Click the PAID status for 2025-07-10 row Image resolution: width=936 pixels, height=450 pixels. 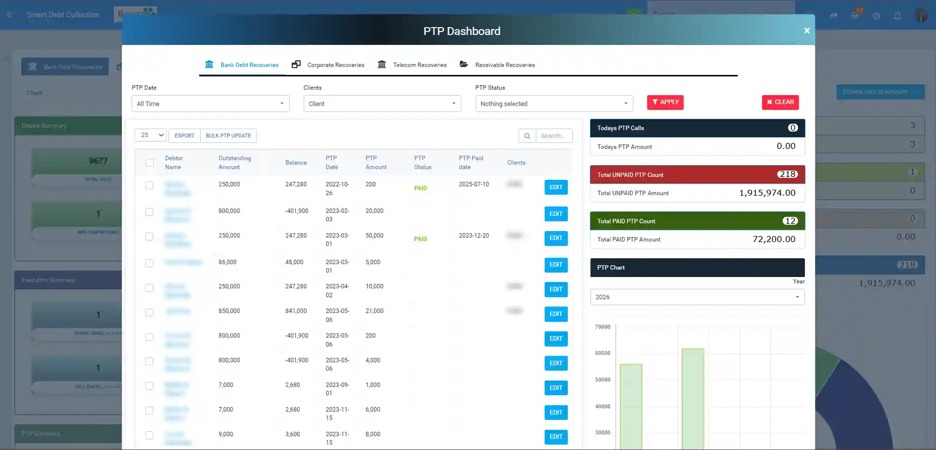[420, 188]
